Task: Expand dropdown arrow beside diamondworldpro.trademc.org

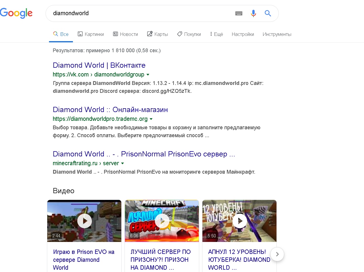Action: coord(151,119)
